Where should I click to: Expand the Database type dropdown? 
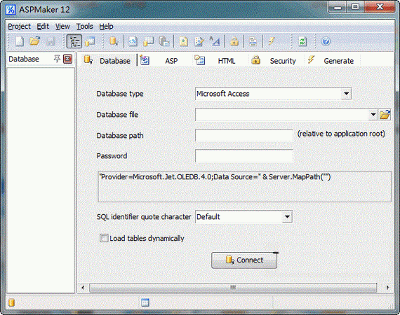click(x=346, y=94)
